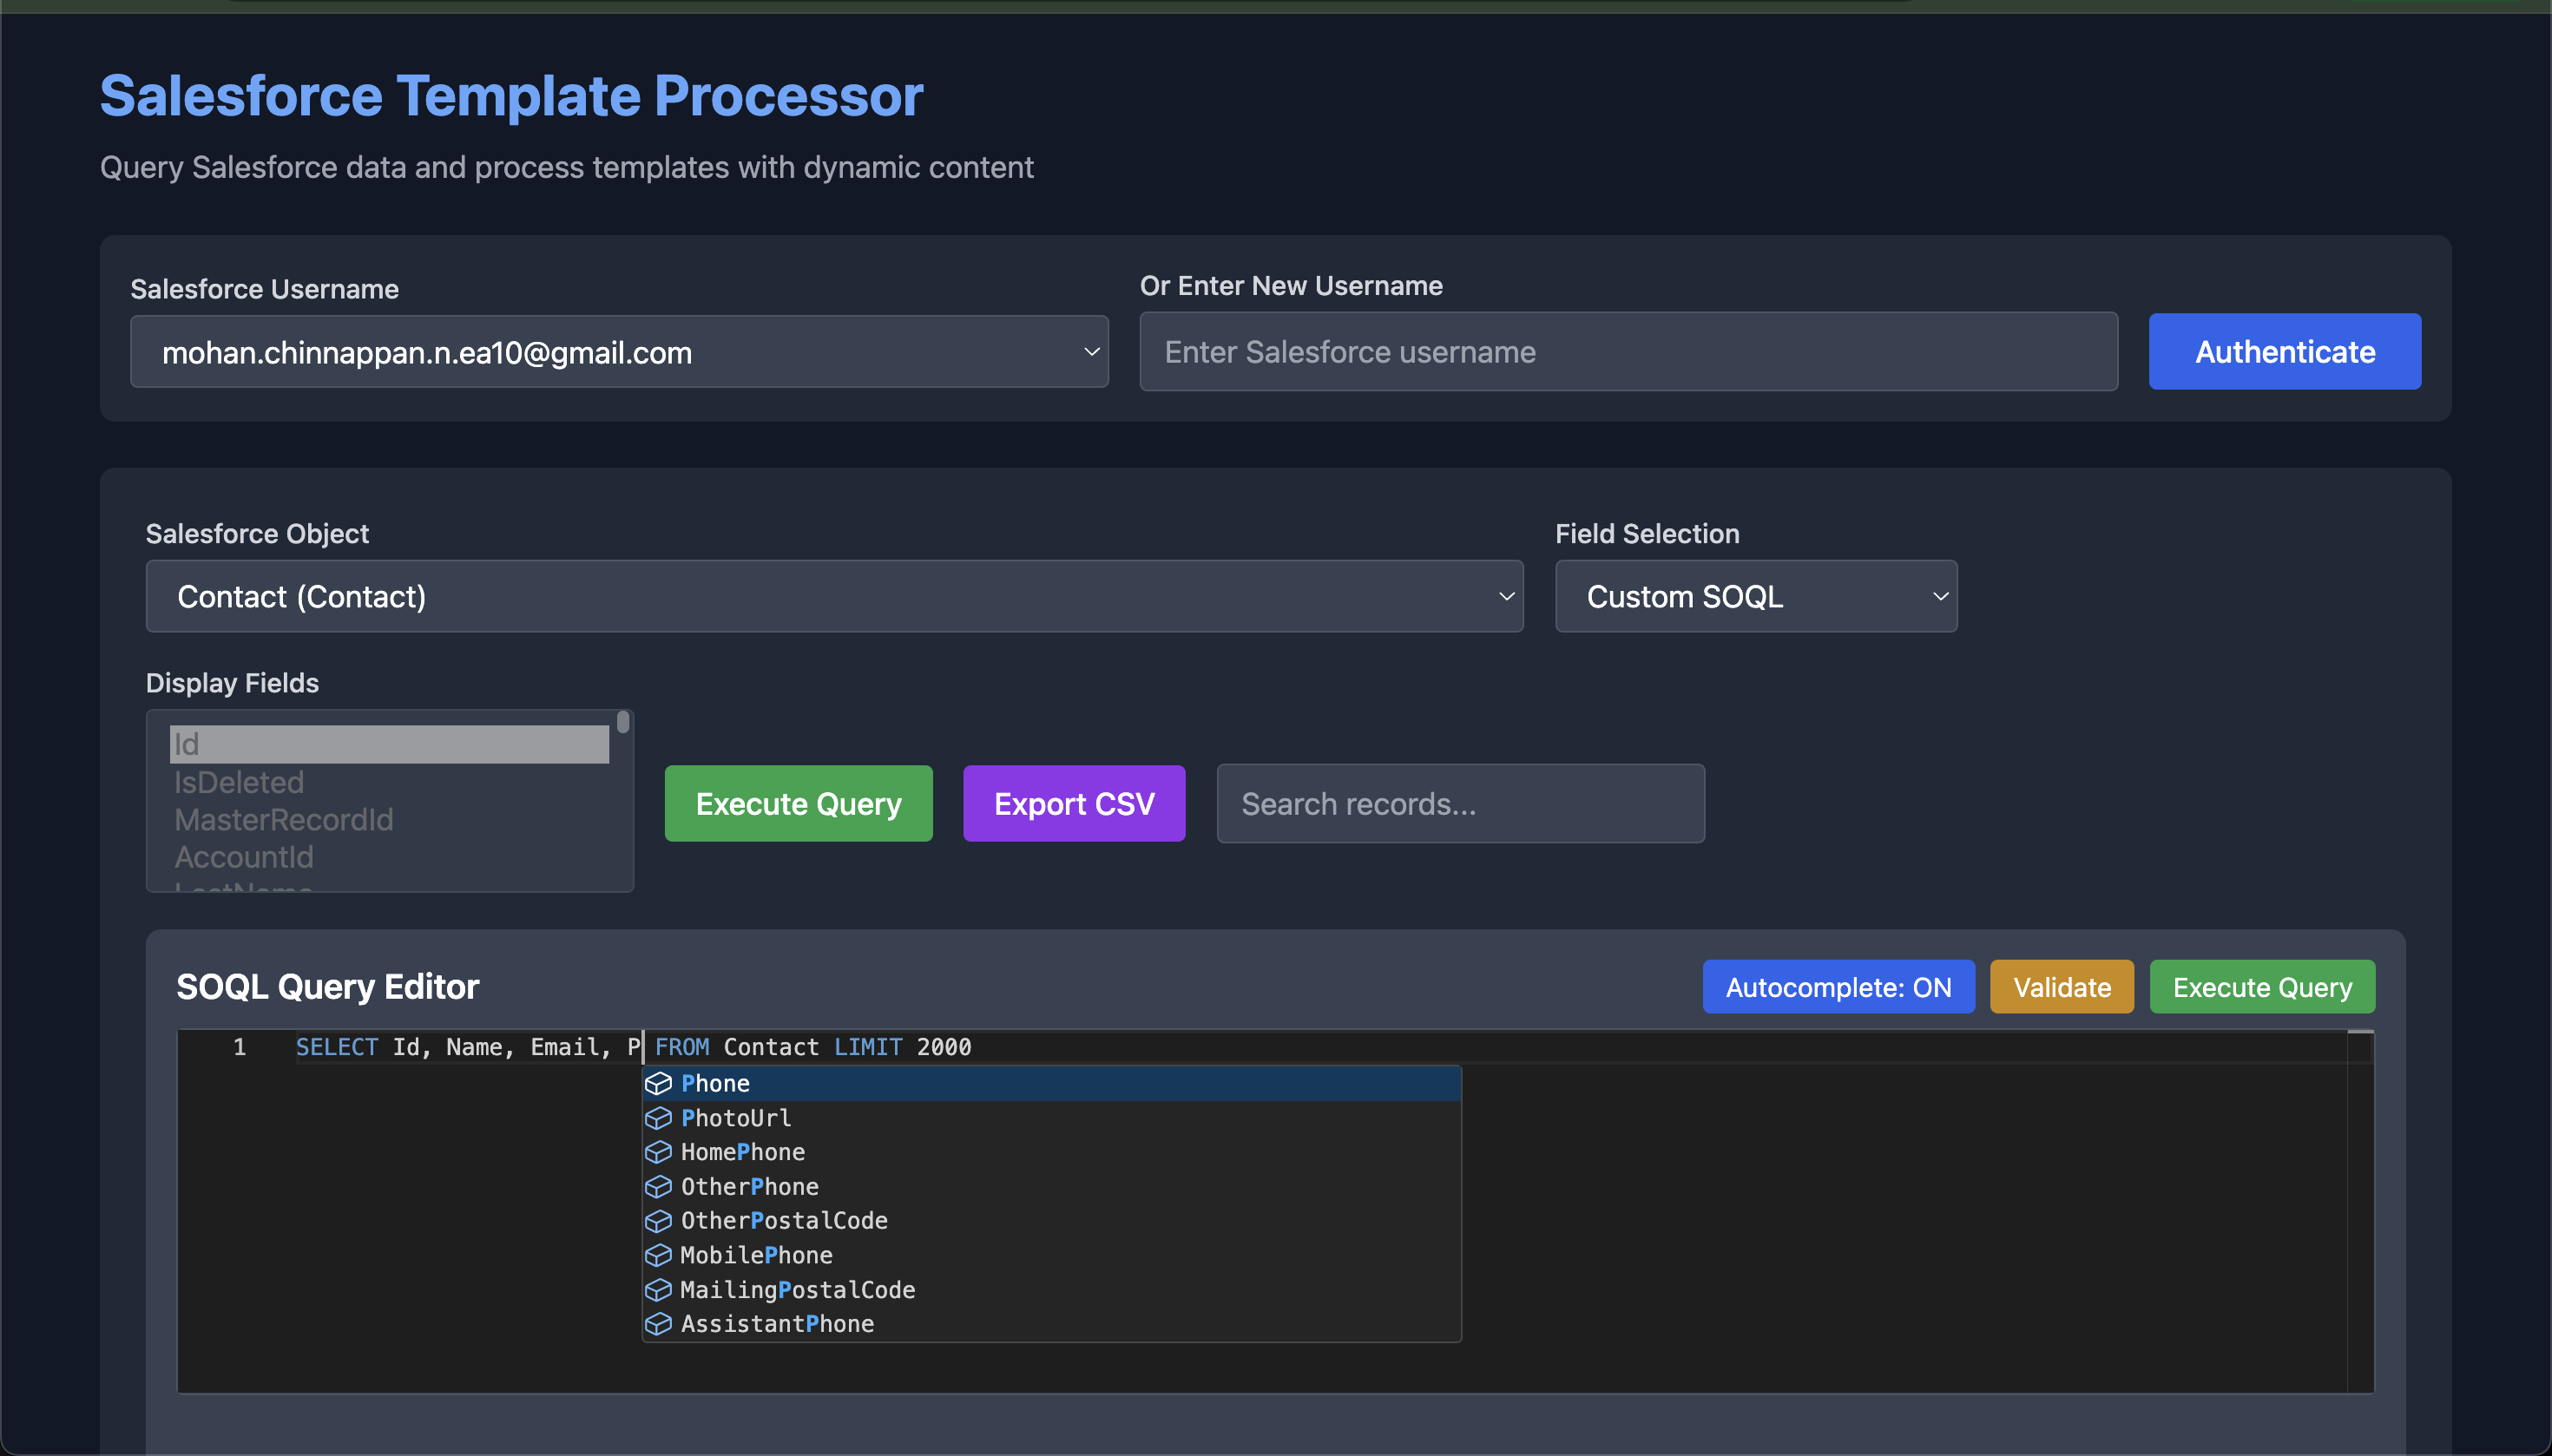Click the cube icon beside HomePhone suggestion
The height and width of the screenshot is (1456, 2552).
(x=658, y=1152)
